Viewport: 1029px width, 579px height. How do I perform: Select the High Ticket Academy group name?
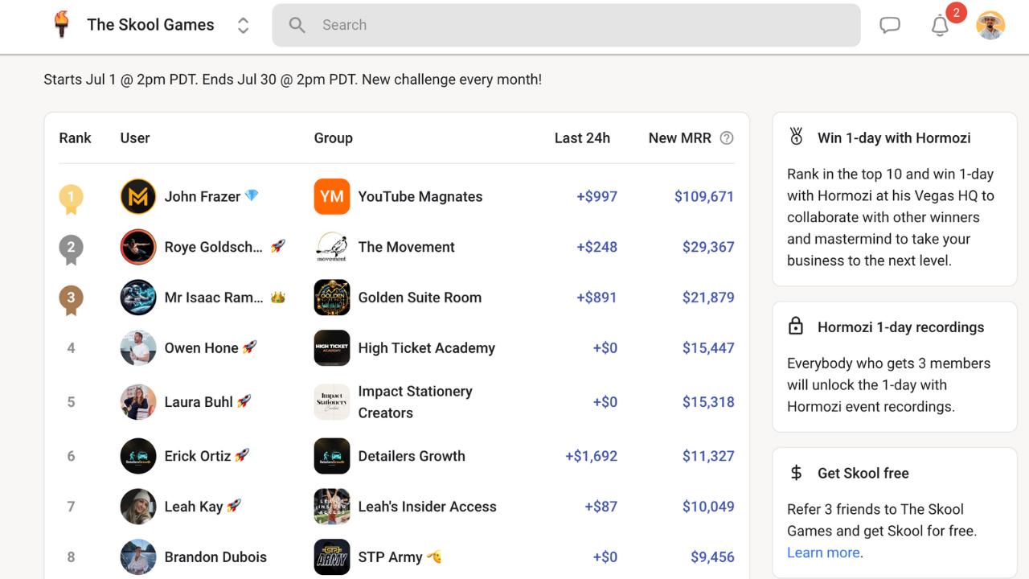point(427,348)
